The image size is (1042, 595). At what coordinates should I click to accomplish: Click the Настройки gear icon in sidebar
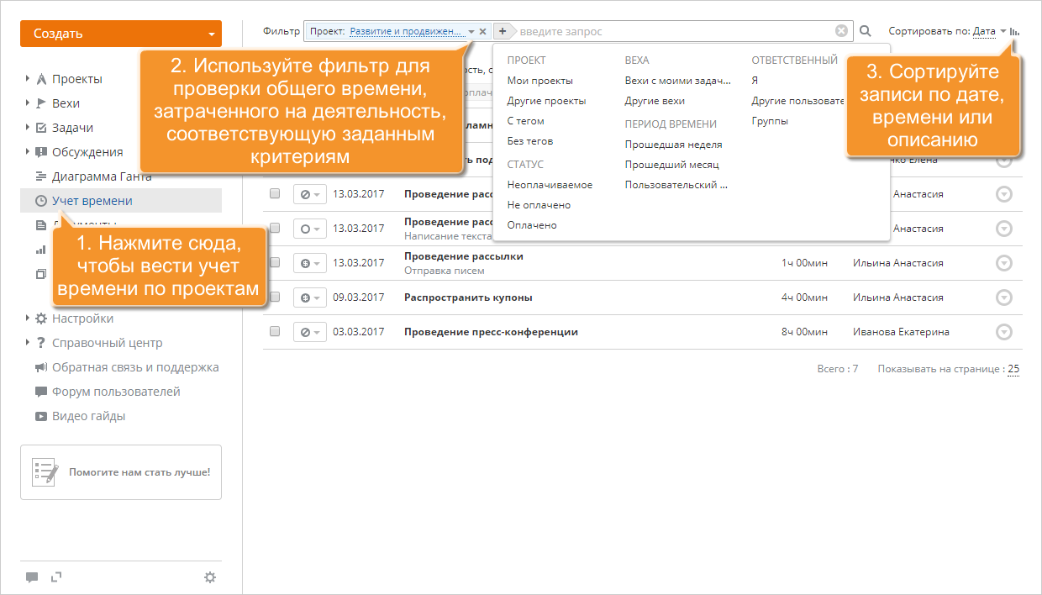[x=41, y=319]
